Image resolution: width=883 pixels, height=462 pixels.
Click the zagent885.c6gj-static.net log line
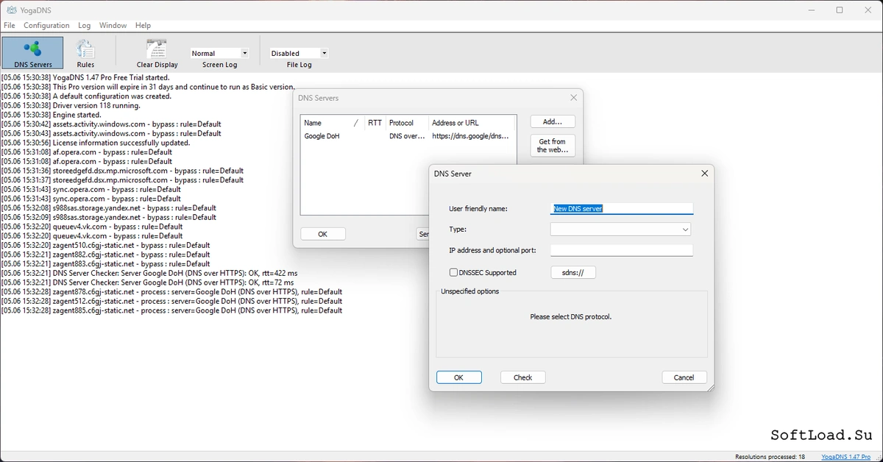coord(171,310)
